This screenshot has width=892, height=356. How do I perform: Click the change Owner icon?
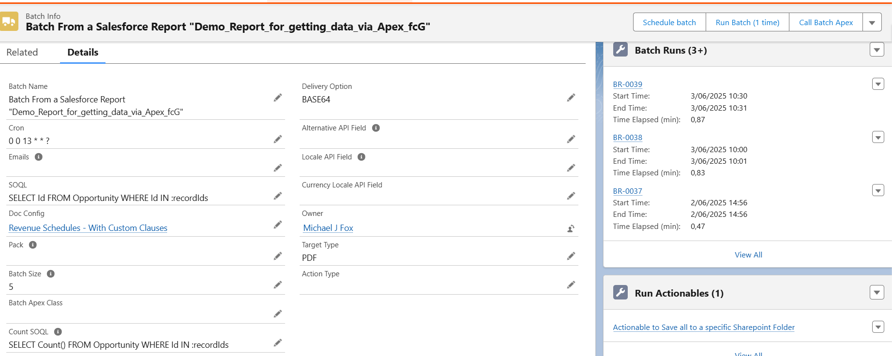click(571, 228)
